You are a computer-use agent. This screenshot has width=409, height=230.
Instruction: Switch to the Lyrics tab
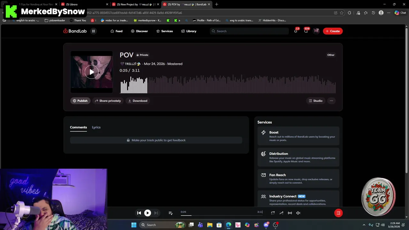coord(96,127)
